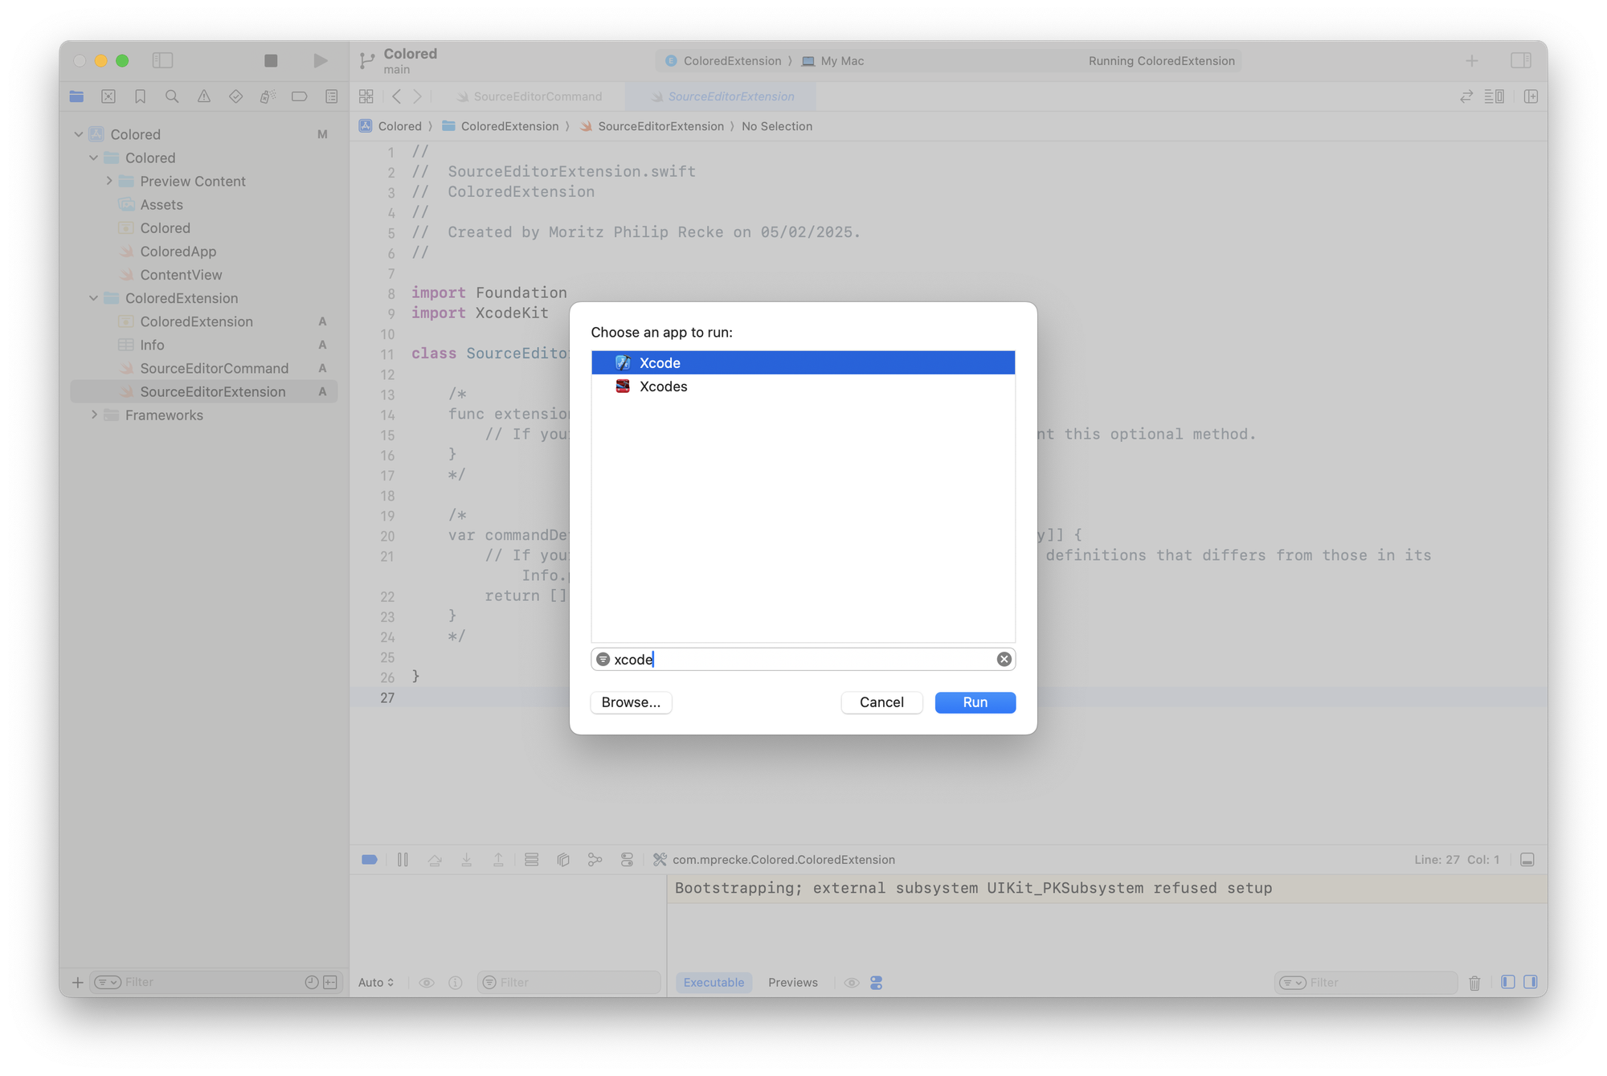Click the filter icon in the search field
The image size is (1607, 1076).
[x=603, y=659]
